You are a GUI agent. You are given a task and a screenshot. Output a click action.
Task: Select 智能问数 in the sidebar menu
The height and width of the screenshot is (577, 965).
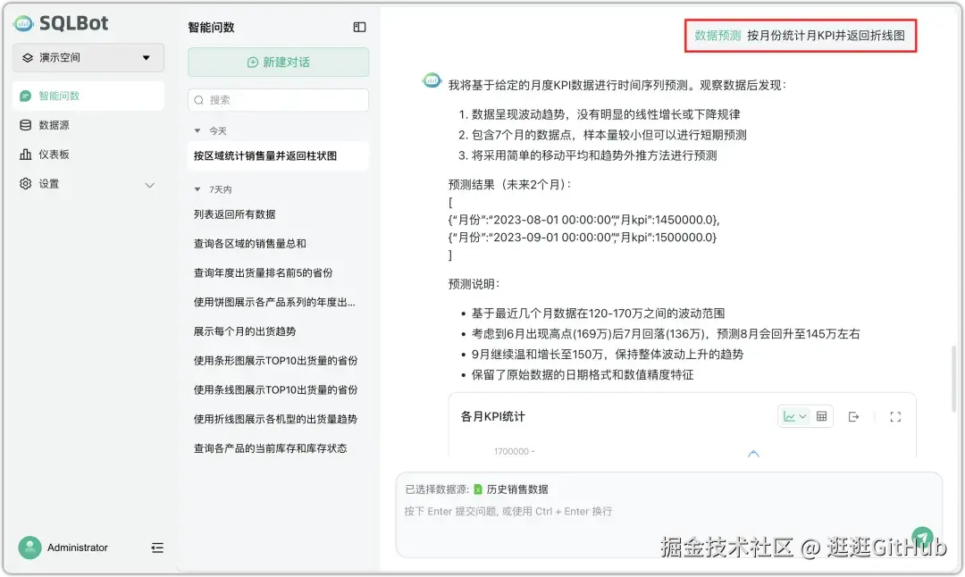tap(54, 96)
